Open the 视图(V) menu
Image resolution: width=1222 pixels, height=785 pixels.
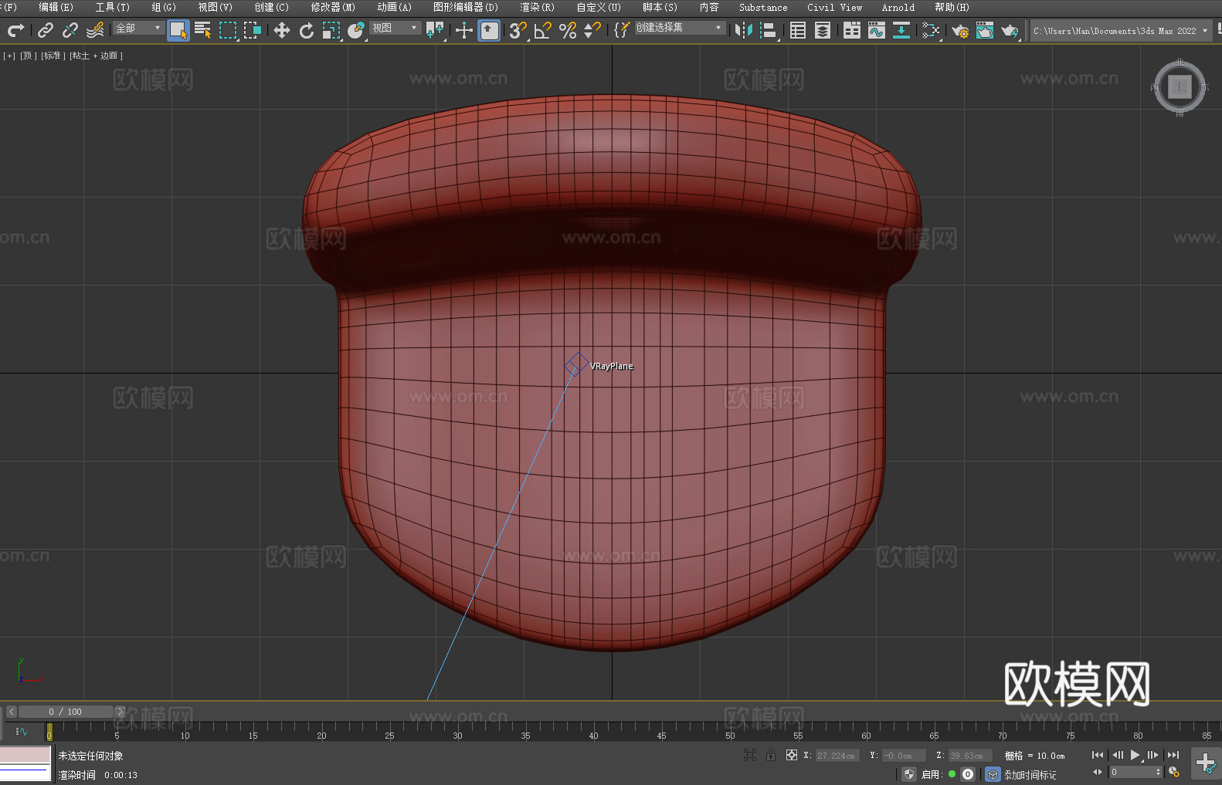click(x=215, y=7)
